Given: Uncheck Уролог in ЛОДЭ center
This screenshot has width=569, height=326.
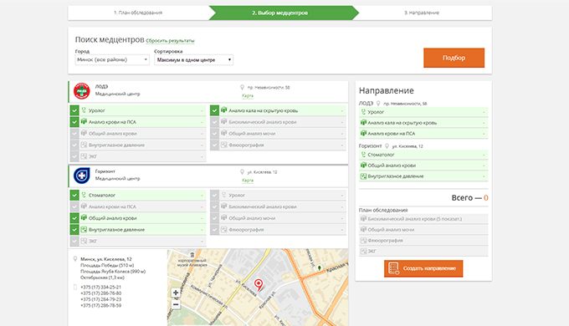Looking at the screenshot, I should 74,110.
